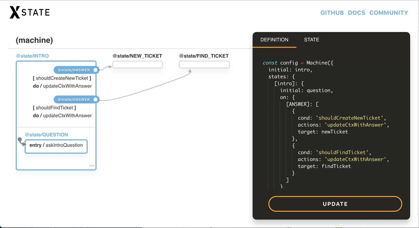Click the '[ANSWER]: [' code line
Image resolution: width=419 pixels, height=228 pixels.
click(302, 104)
